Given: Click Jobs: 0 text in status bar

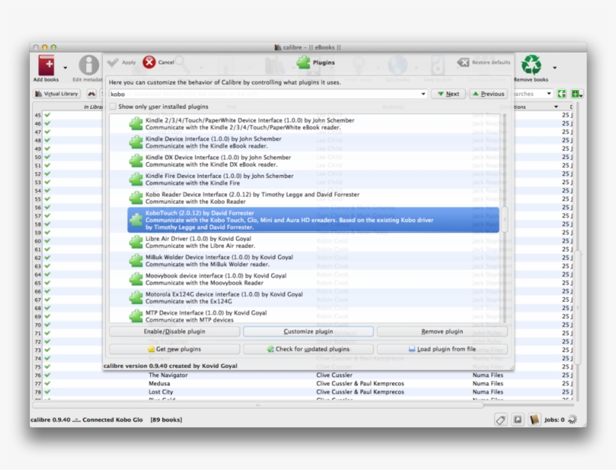Looking at the screenshot, I should coord(554,420).
